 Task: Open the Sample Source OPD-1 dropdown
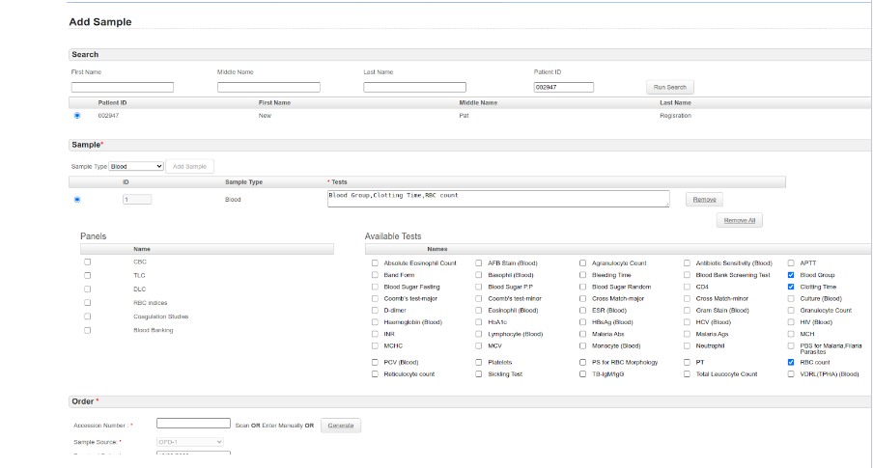pos(190,442)
